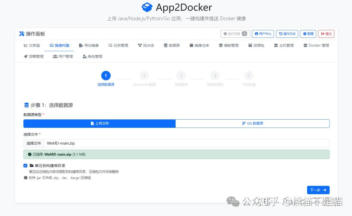Select the Git 数据源 source type
This screenshot has height=216, width=352.
[x=253, y=124]
